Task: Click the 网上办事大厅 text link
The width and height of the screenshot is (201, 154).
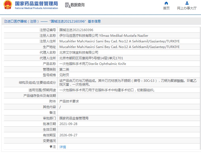Action: [187, 8]
